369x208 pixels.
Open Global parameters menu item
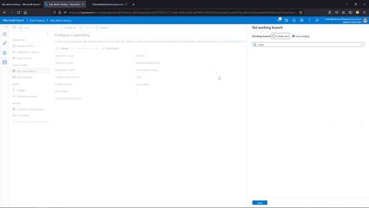27,96
